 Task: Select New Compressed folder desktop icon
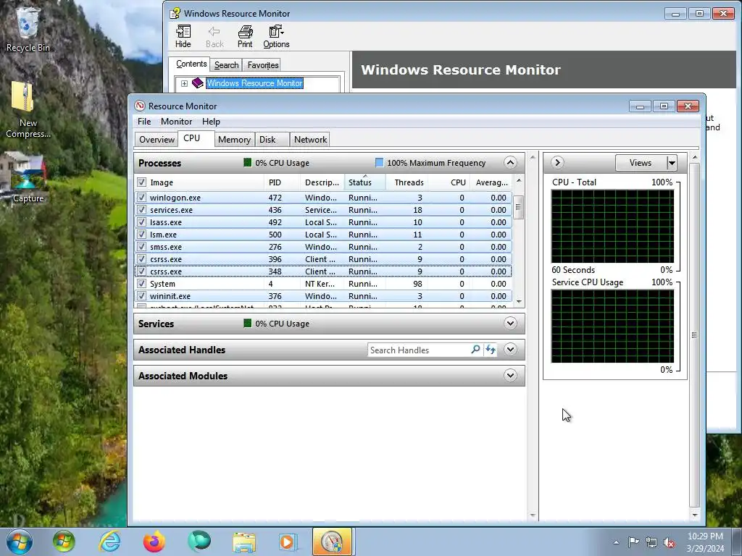[28, 110]
